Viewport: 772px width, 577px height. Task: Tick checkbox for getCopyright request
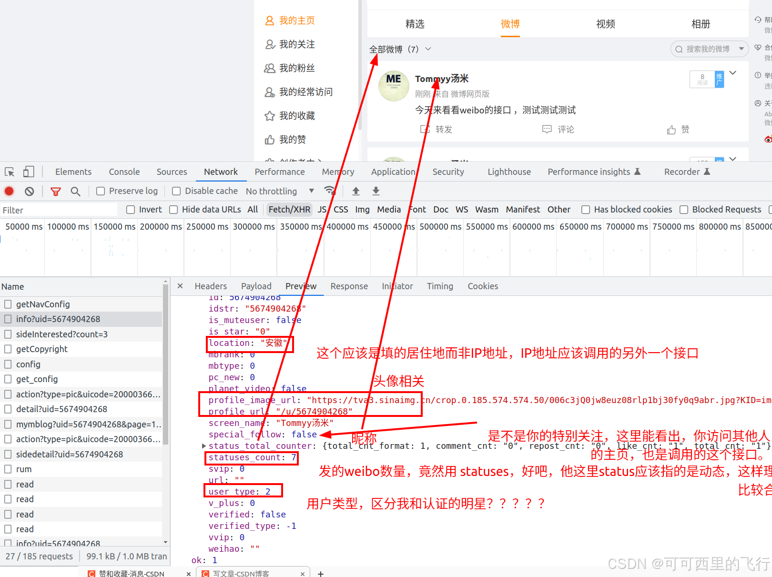[8, 349]
